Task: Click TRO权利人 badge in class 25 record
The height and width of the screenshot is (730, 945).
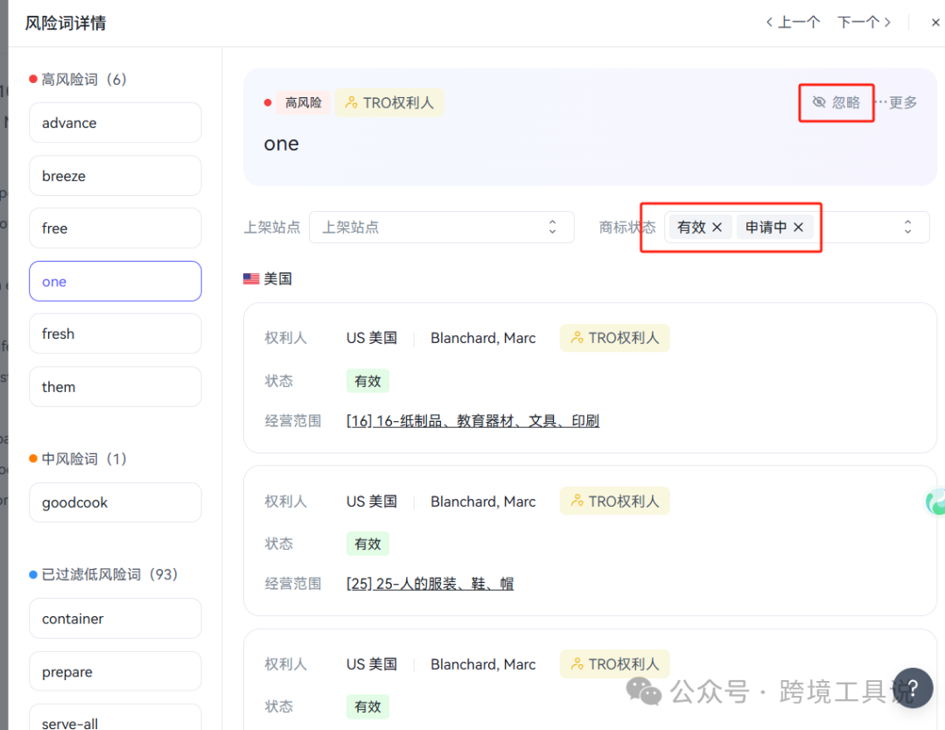Action: [615, 502]
